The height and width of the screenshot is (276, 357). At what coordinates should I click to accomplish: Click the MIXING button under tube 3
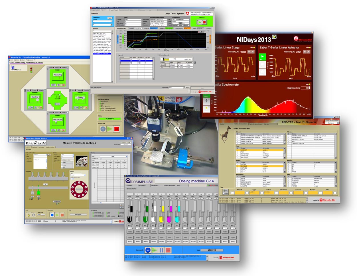point(146,232)
